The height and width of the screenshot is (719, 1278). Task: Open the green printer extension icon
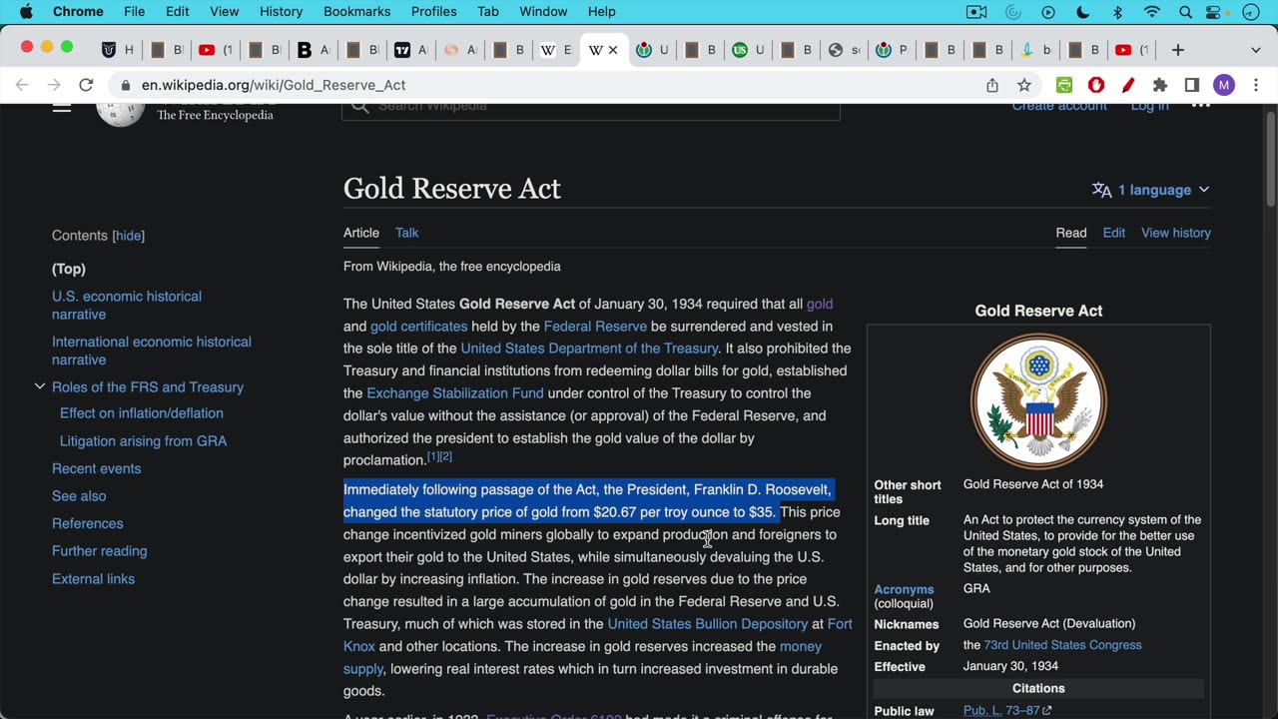pos(1064,85)
